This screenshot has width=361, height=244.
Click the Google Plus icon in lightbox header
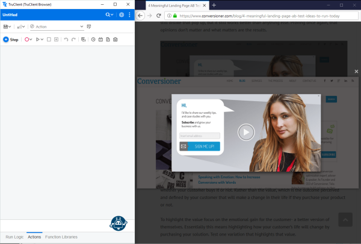coord(339,81)
